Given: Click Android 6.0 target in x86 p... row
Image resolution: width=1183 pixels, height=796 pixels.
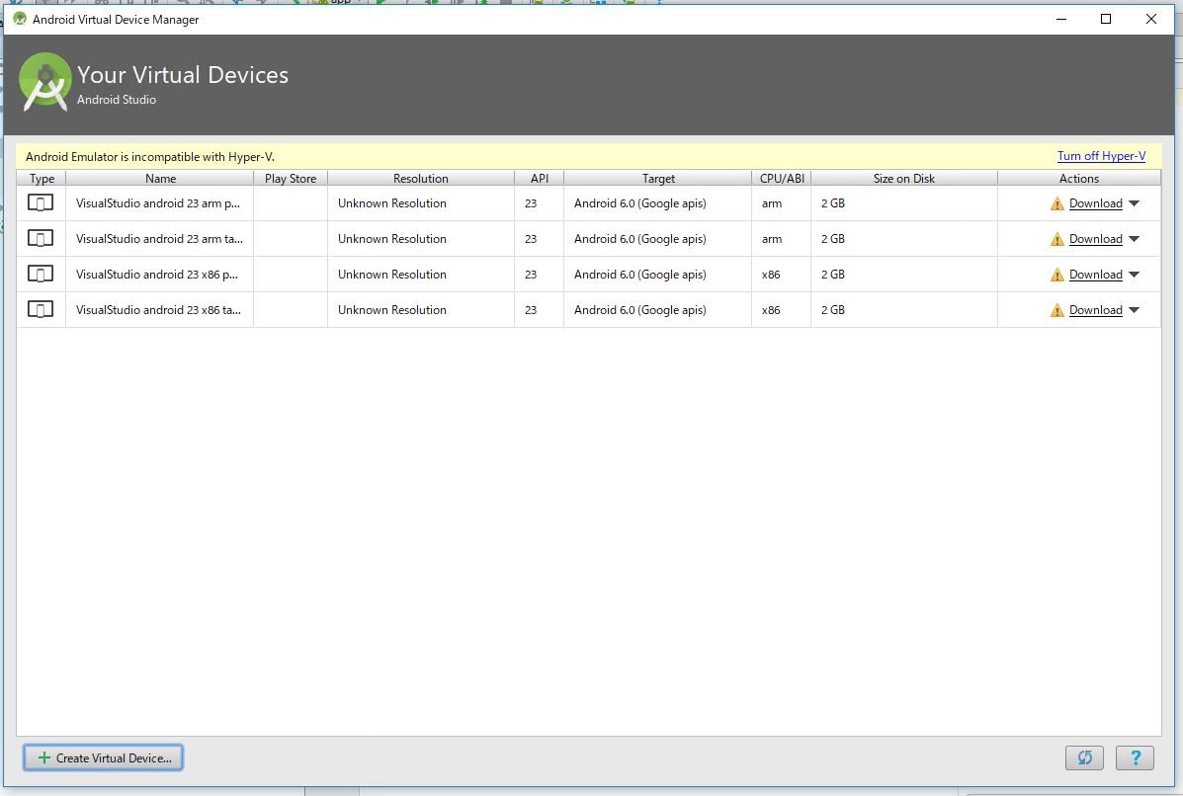Looking at the screenshot, I should [x=639, y=275].
